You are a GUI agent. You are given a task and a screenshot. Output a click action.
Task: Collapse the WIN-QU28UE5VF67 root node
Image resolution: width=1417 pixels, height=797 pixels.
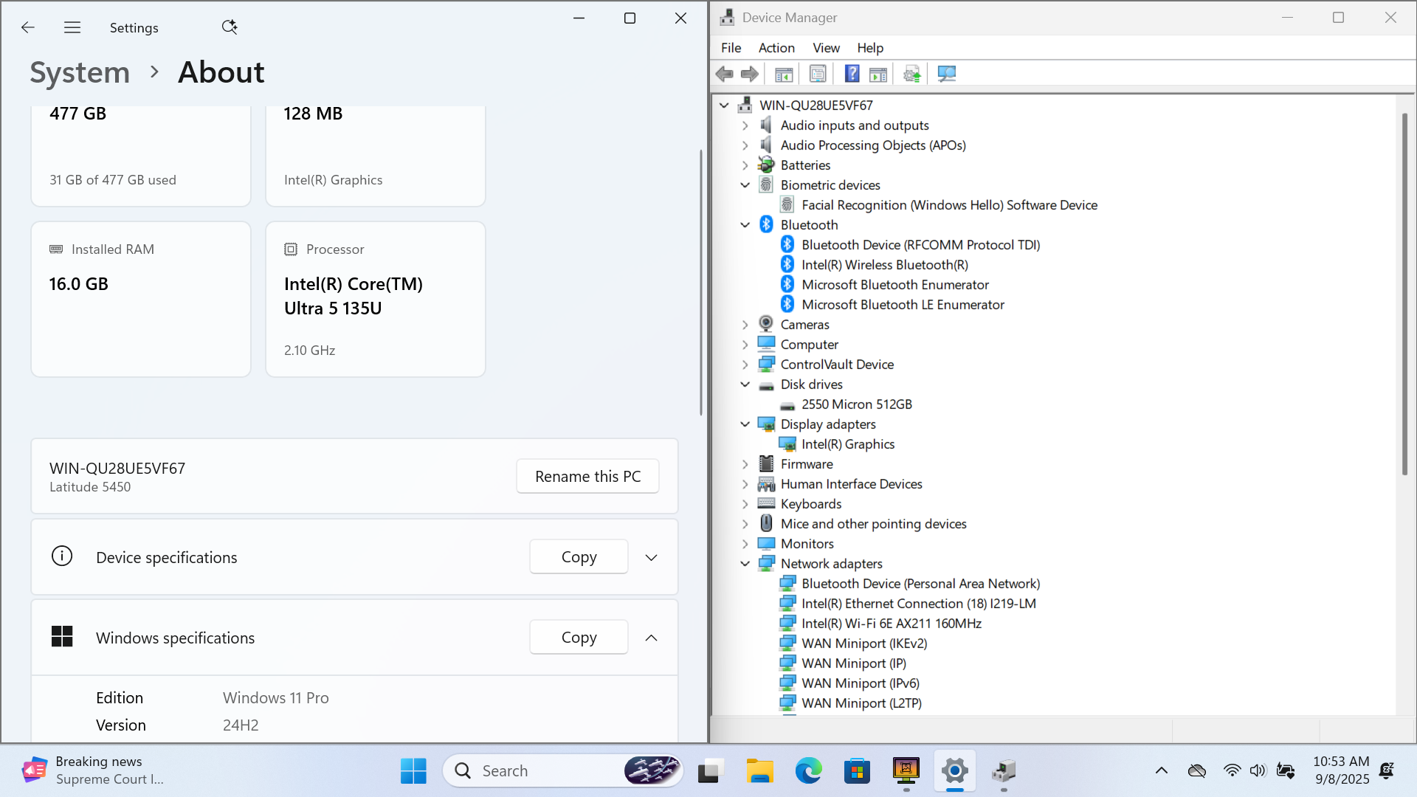(x=724, y=106)
